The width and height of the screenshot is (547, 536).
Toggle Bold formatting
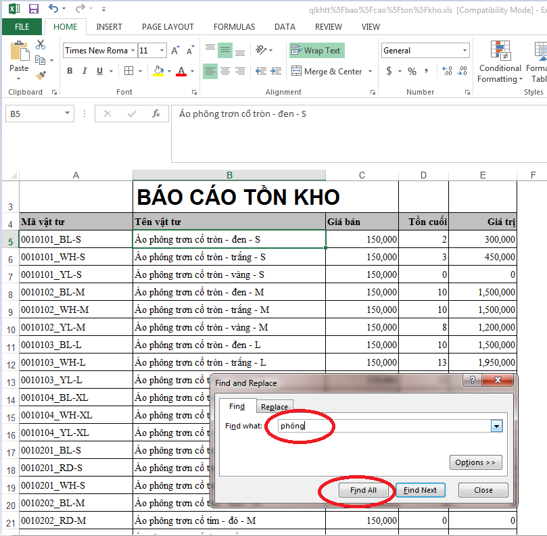70,71
